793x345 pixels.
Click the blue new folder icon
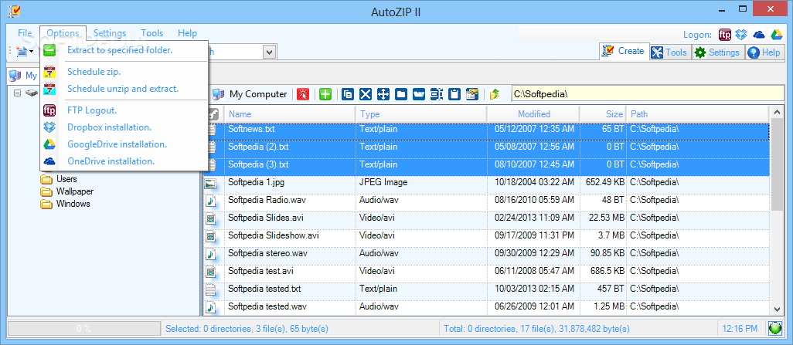401,94
